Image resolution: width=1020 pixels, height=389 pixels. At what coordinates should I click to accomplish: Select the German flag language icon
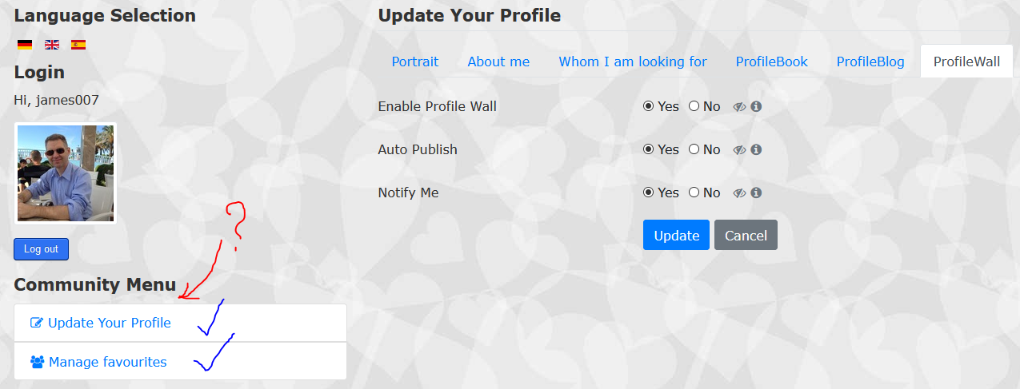coord(25,45)
